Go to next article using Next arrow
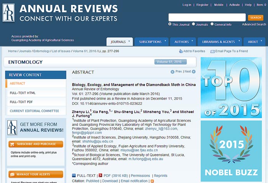 point(194,72)
